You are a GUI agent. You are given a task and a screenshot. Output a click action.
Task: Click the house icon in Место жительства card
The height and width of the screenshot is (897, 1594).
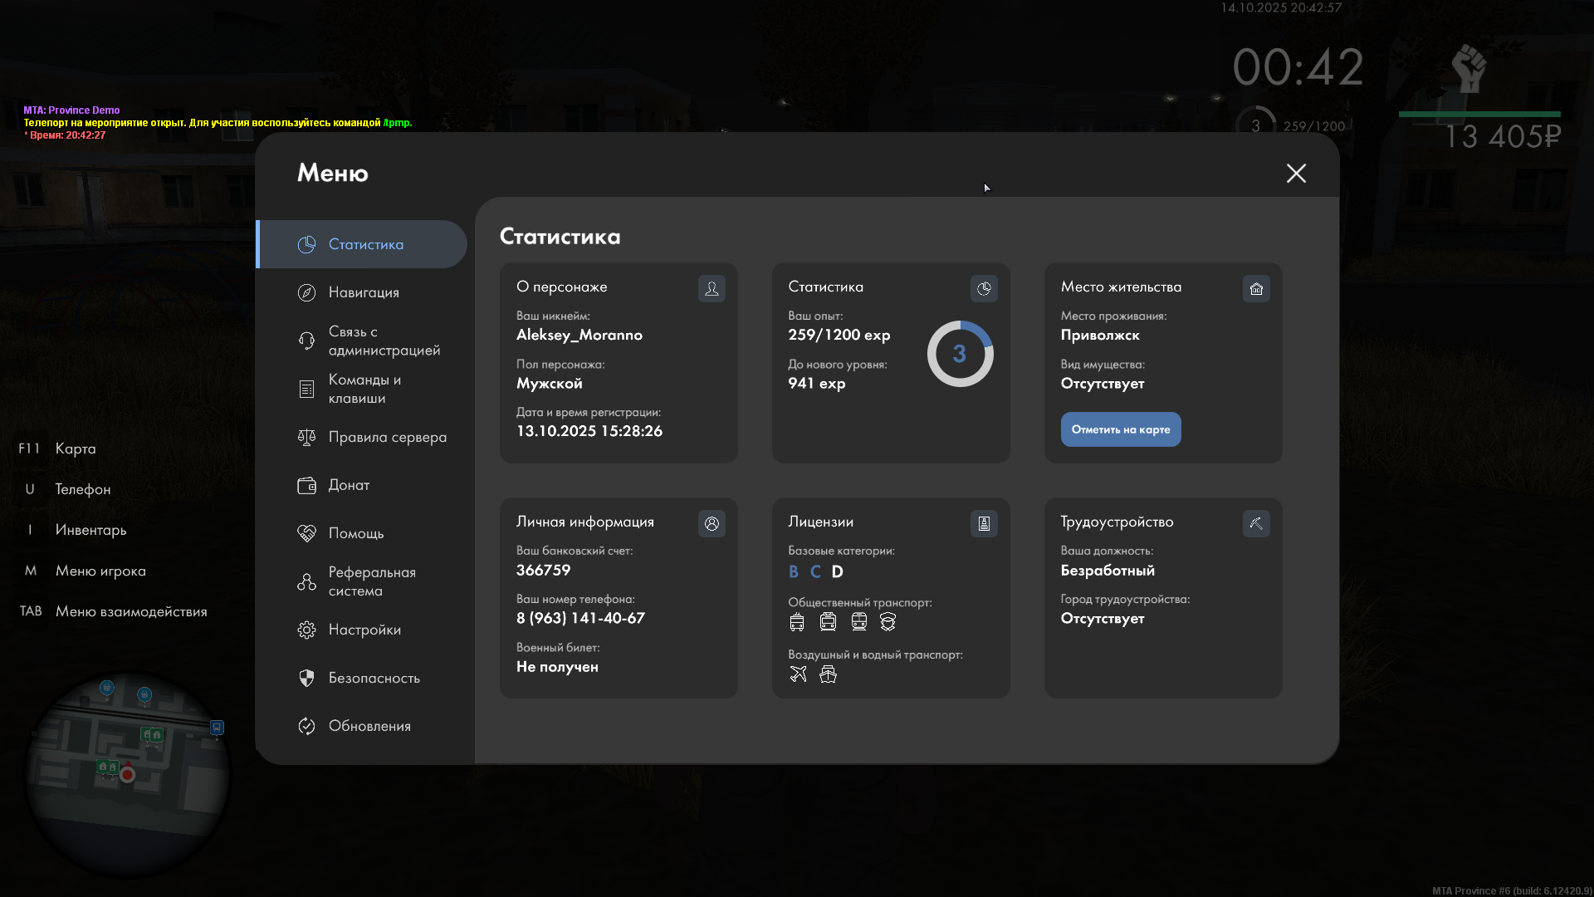[x=1256, y=288]
